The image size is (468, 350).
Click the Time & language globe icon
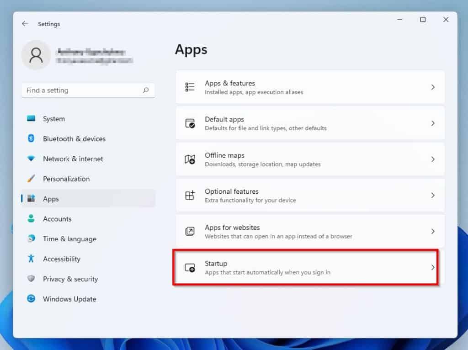tap(31, 239)
